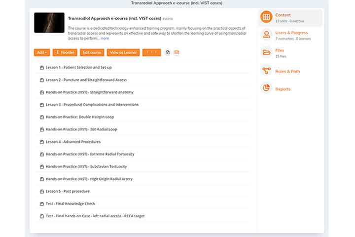Click the orange icon at the toolbar's end
Viewport: 355px width, 237px height.
[x=177, y=52]
